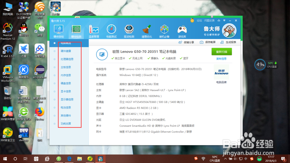Click the 复制信息 link
The width and height of the screenshot is (290, 163).
pos(221,59)
